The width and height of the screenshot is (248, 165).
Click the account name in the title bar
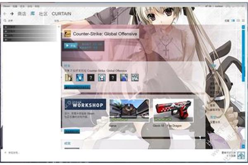pyautogui.click(x=219, y=6)
